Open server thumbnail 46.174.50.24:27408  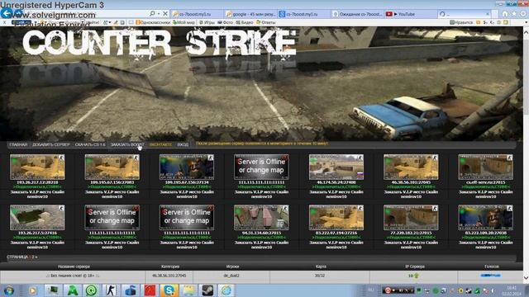(x=336, y=167)
